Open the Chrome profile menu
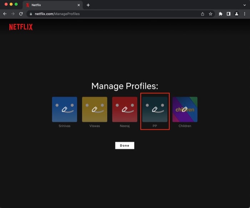The height and width of the screenshot is (208, 250). pyautogui.click(x=236, y=14)
